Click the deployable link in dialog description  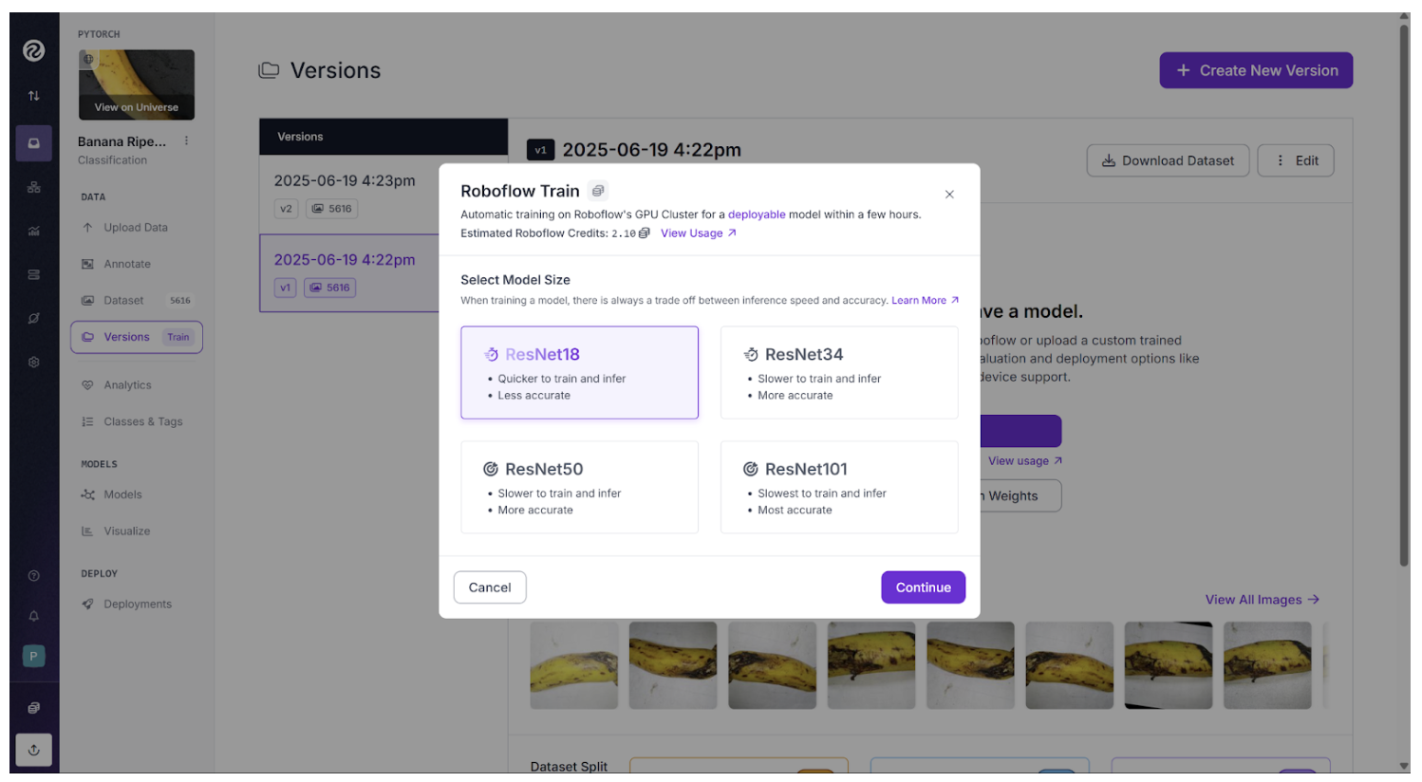pyautogui.click(x=757, y=214)
